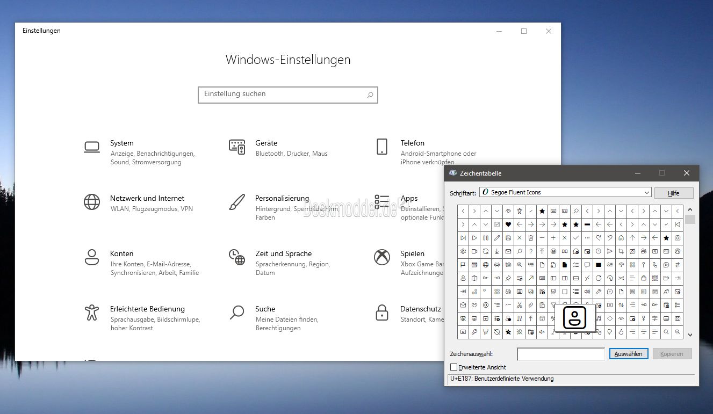Select the paper plane send glyph

pyautogui.click(x=610, y=251)
